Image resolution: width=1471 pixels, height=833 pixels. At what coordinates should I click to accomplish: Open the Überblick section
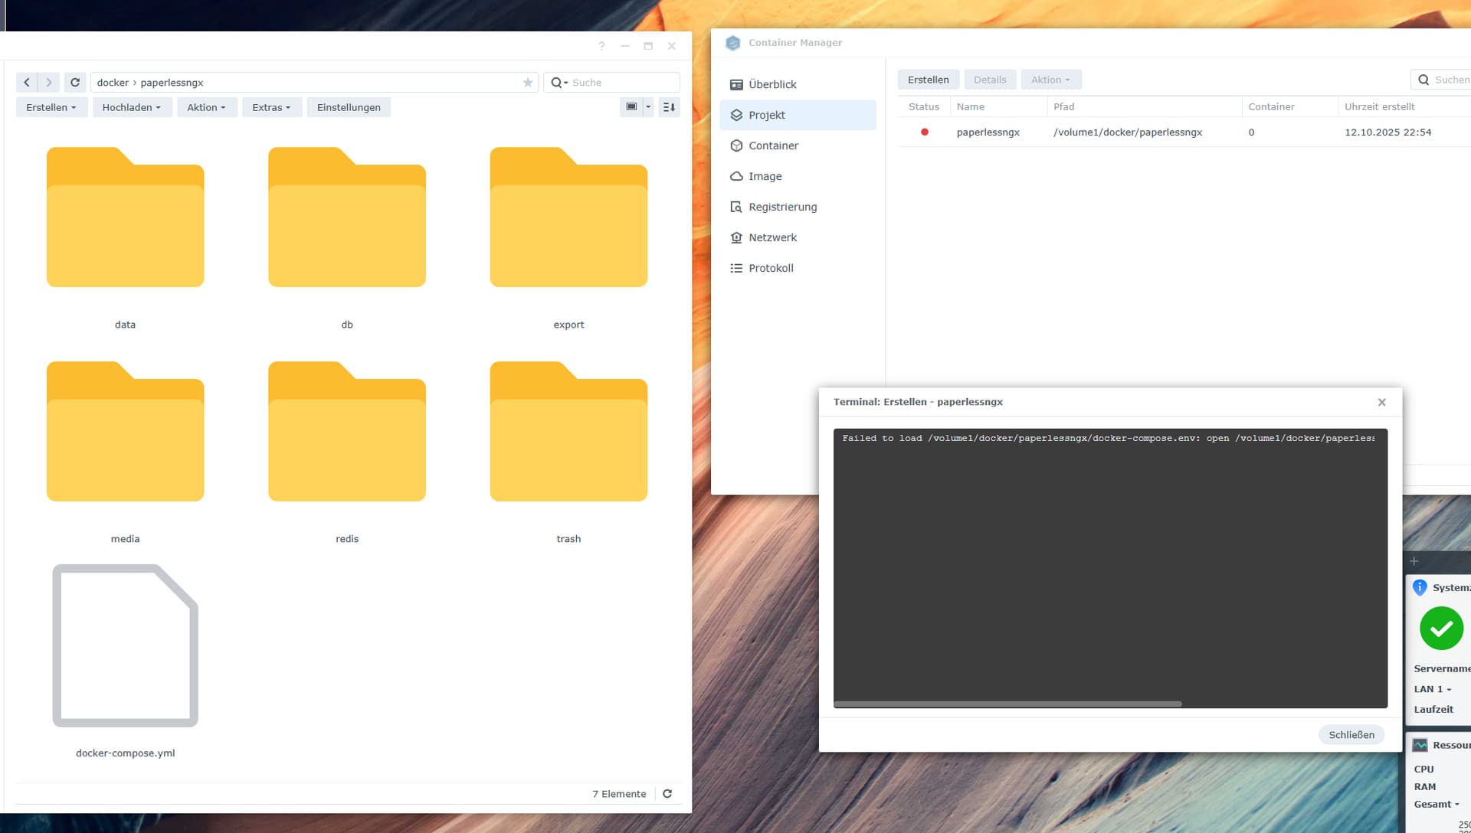point(772,84)
